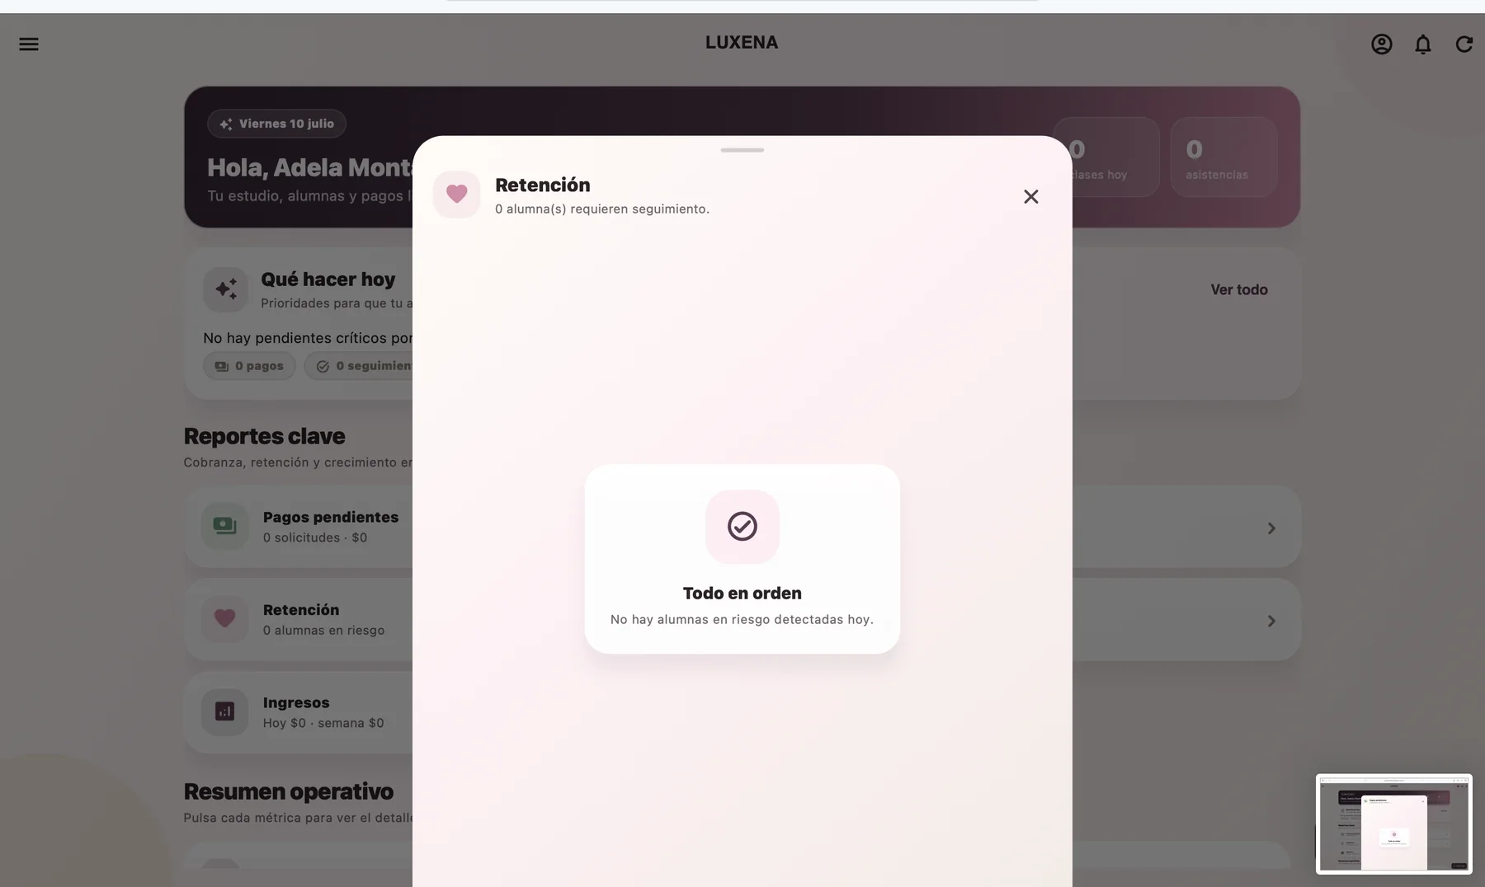Open the Ingresos report row

pyautogui.click(x=299, y=712)
